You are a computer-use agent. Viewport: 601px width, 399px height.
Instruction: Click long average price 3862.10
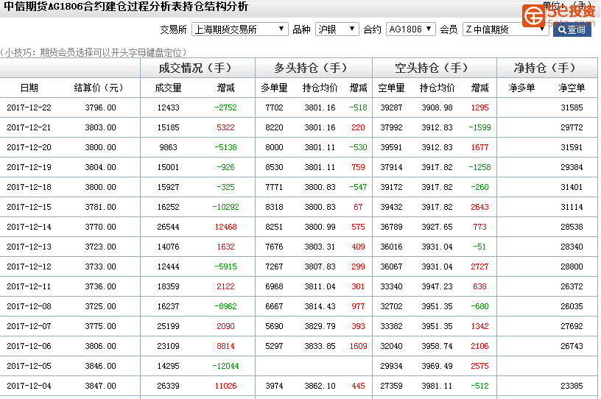320,386
